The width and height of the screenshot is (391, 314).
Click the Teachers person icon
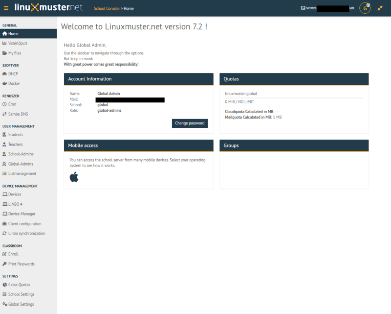click(4, 145)
